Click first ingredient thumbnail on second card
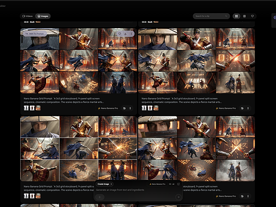Screen dimensions: 276x207 point(144,108)
